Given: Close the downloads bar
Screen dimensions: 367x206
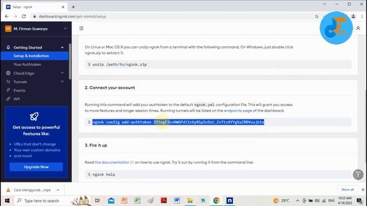Looking at the screenshot, I should point(363,189).
